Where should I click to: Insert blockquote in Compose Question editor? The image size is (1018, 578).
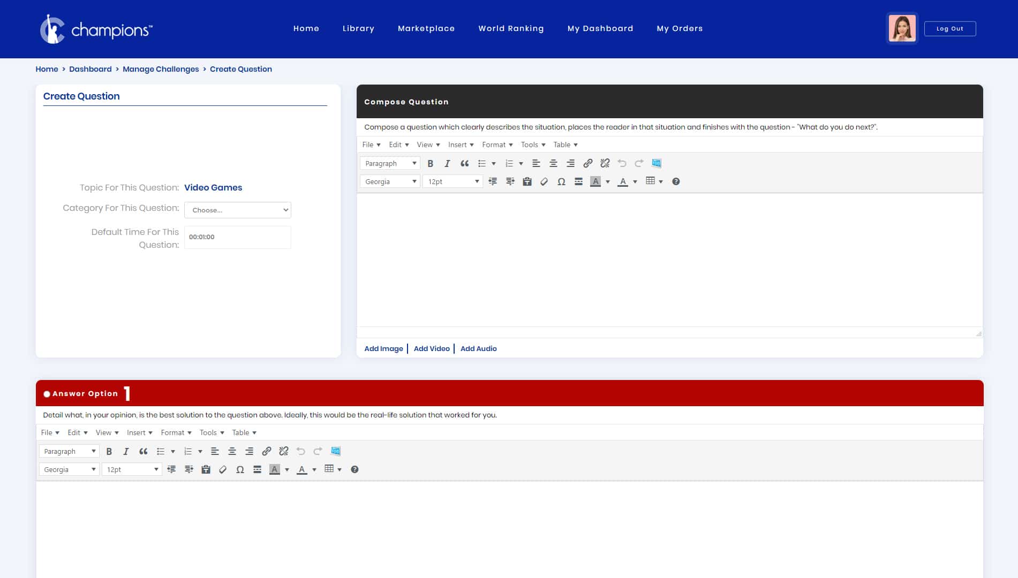coord(464,164)
